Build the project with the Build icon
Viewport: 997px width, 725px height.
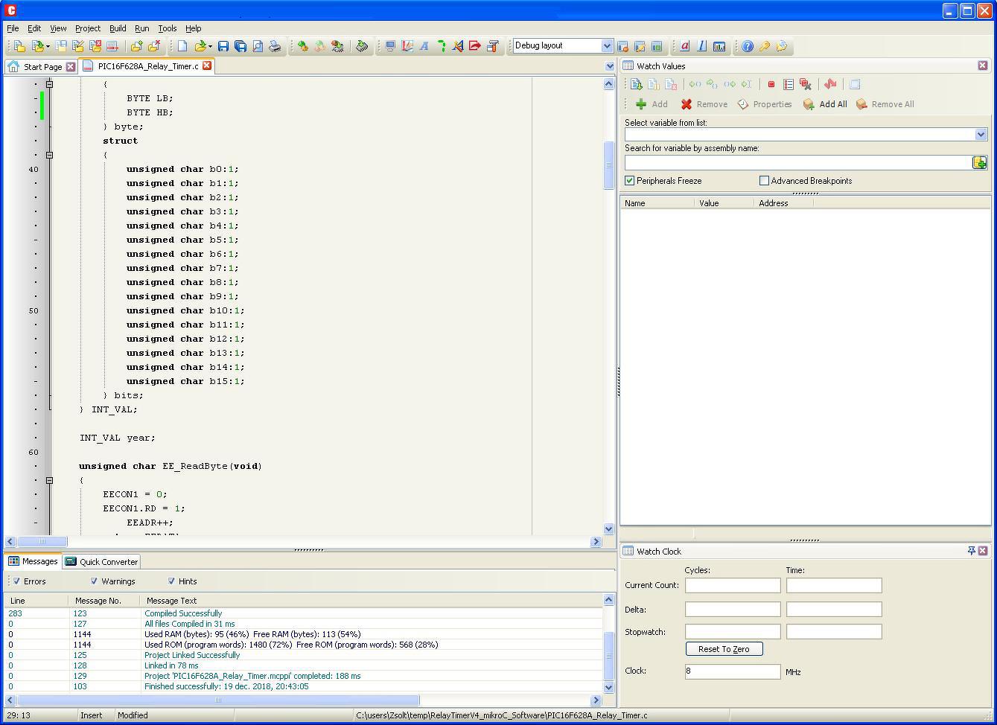[x=303, y=46]
